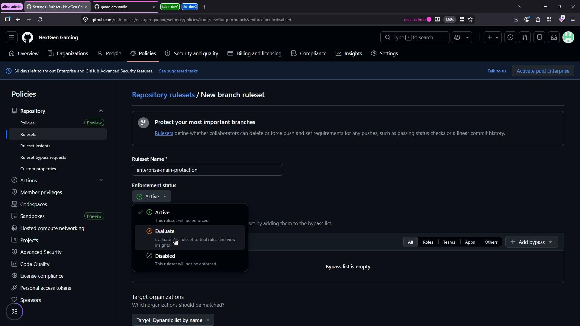Open the notifications inbox icon

point(554,37)
